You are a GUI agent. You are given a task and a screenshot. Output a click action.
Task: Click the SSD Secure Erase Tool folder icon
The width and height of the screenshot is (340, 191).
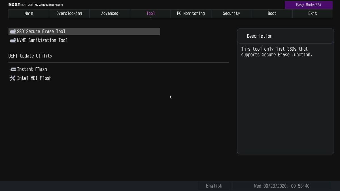[12, 31]
